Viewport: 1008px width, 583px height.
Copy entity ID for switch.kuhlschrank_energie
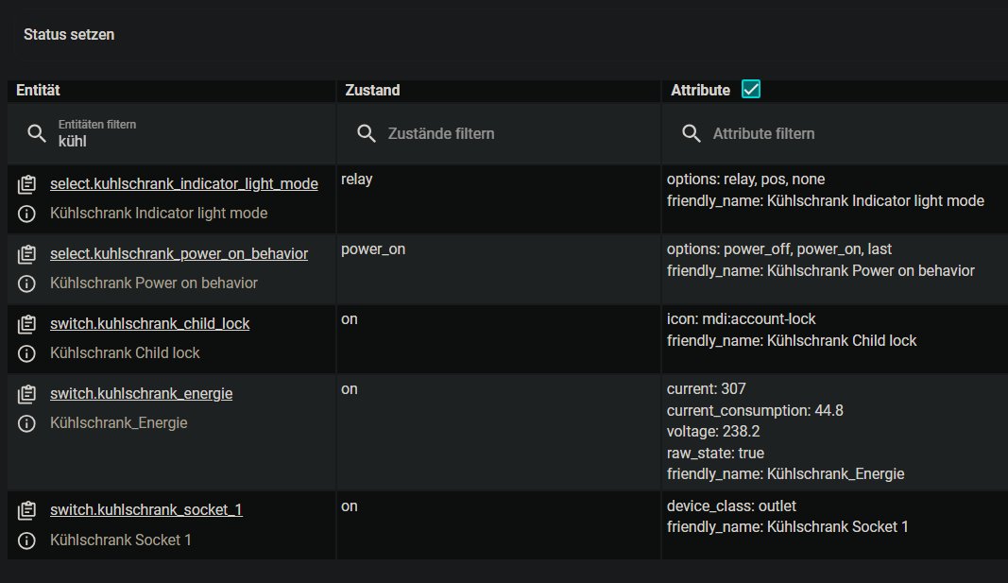click(x=27, y=394)
